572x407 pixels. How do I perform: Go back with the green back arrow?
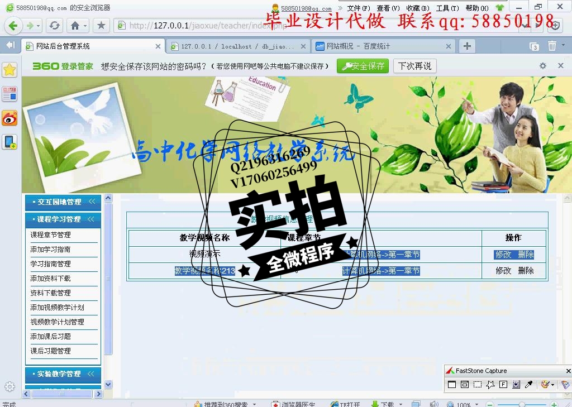(13, 26)
